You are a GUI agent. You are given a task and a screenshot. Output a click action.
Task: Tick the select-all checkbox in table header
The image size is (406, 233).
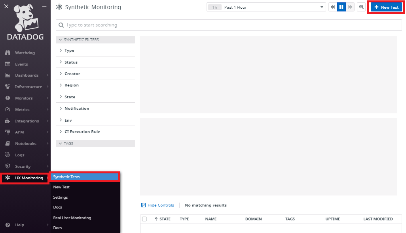pyautogui.click(x=144, y=219)
